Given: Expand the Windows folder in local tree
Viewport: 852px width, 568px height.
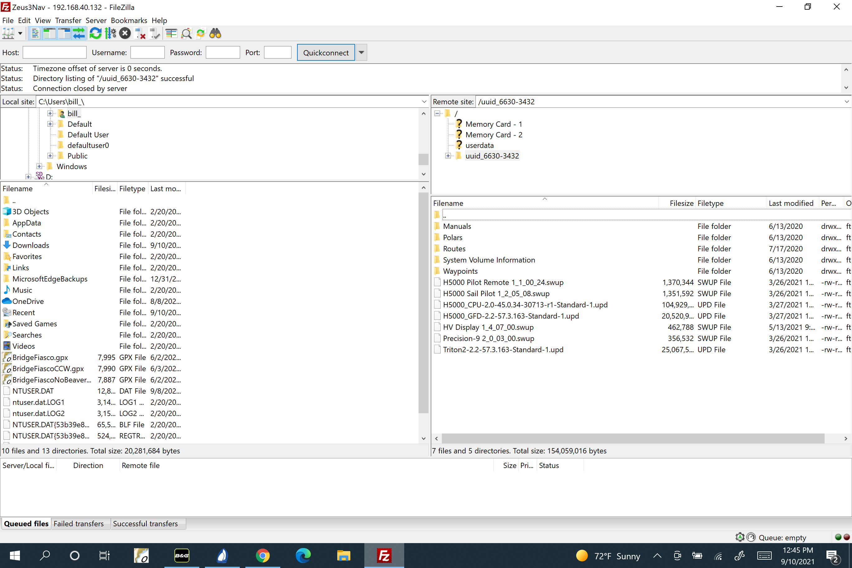Looking at the screenshot, I should [x=39, y=167].
